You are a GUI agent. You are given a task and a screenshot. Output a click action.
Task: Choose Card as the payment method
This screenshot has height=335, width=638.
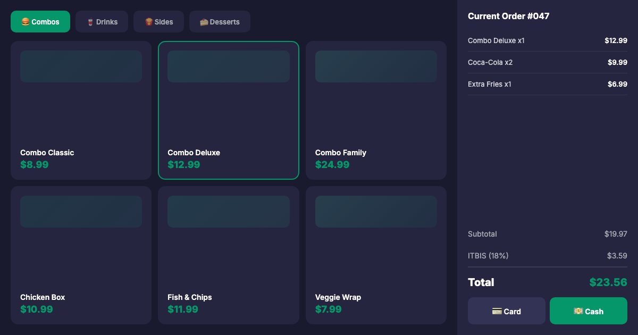coord(506,311)
